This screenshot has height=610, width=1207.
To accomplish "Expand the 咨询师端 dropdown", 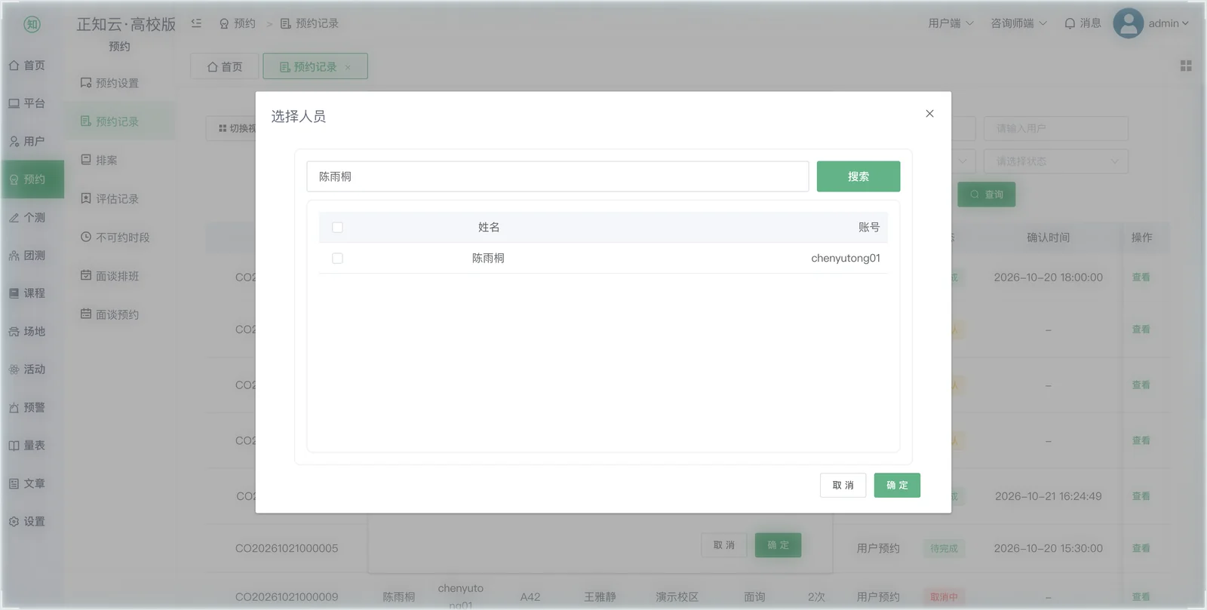I will pos(1019,23).
